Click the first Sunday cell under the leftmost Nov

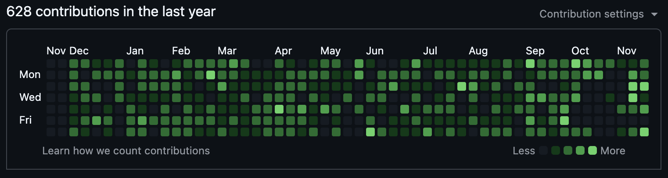[x=51, y=64]
